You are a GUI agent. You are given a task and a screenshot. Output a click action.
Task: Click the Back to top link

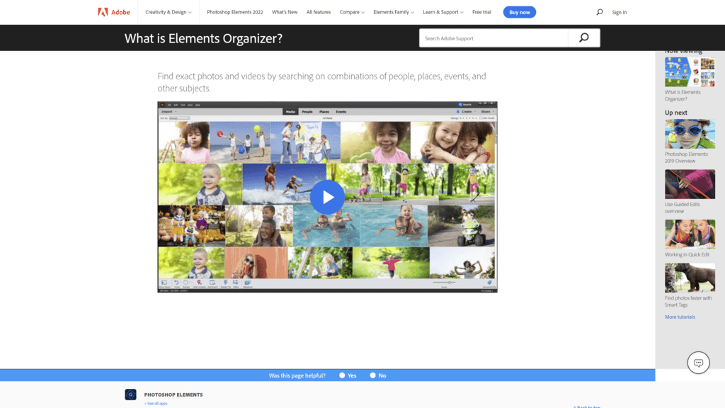tap(587, 407)
